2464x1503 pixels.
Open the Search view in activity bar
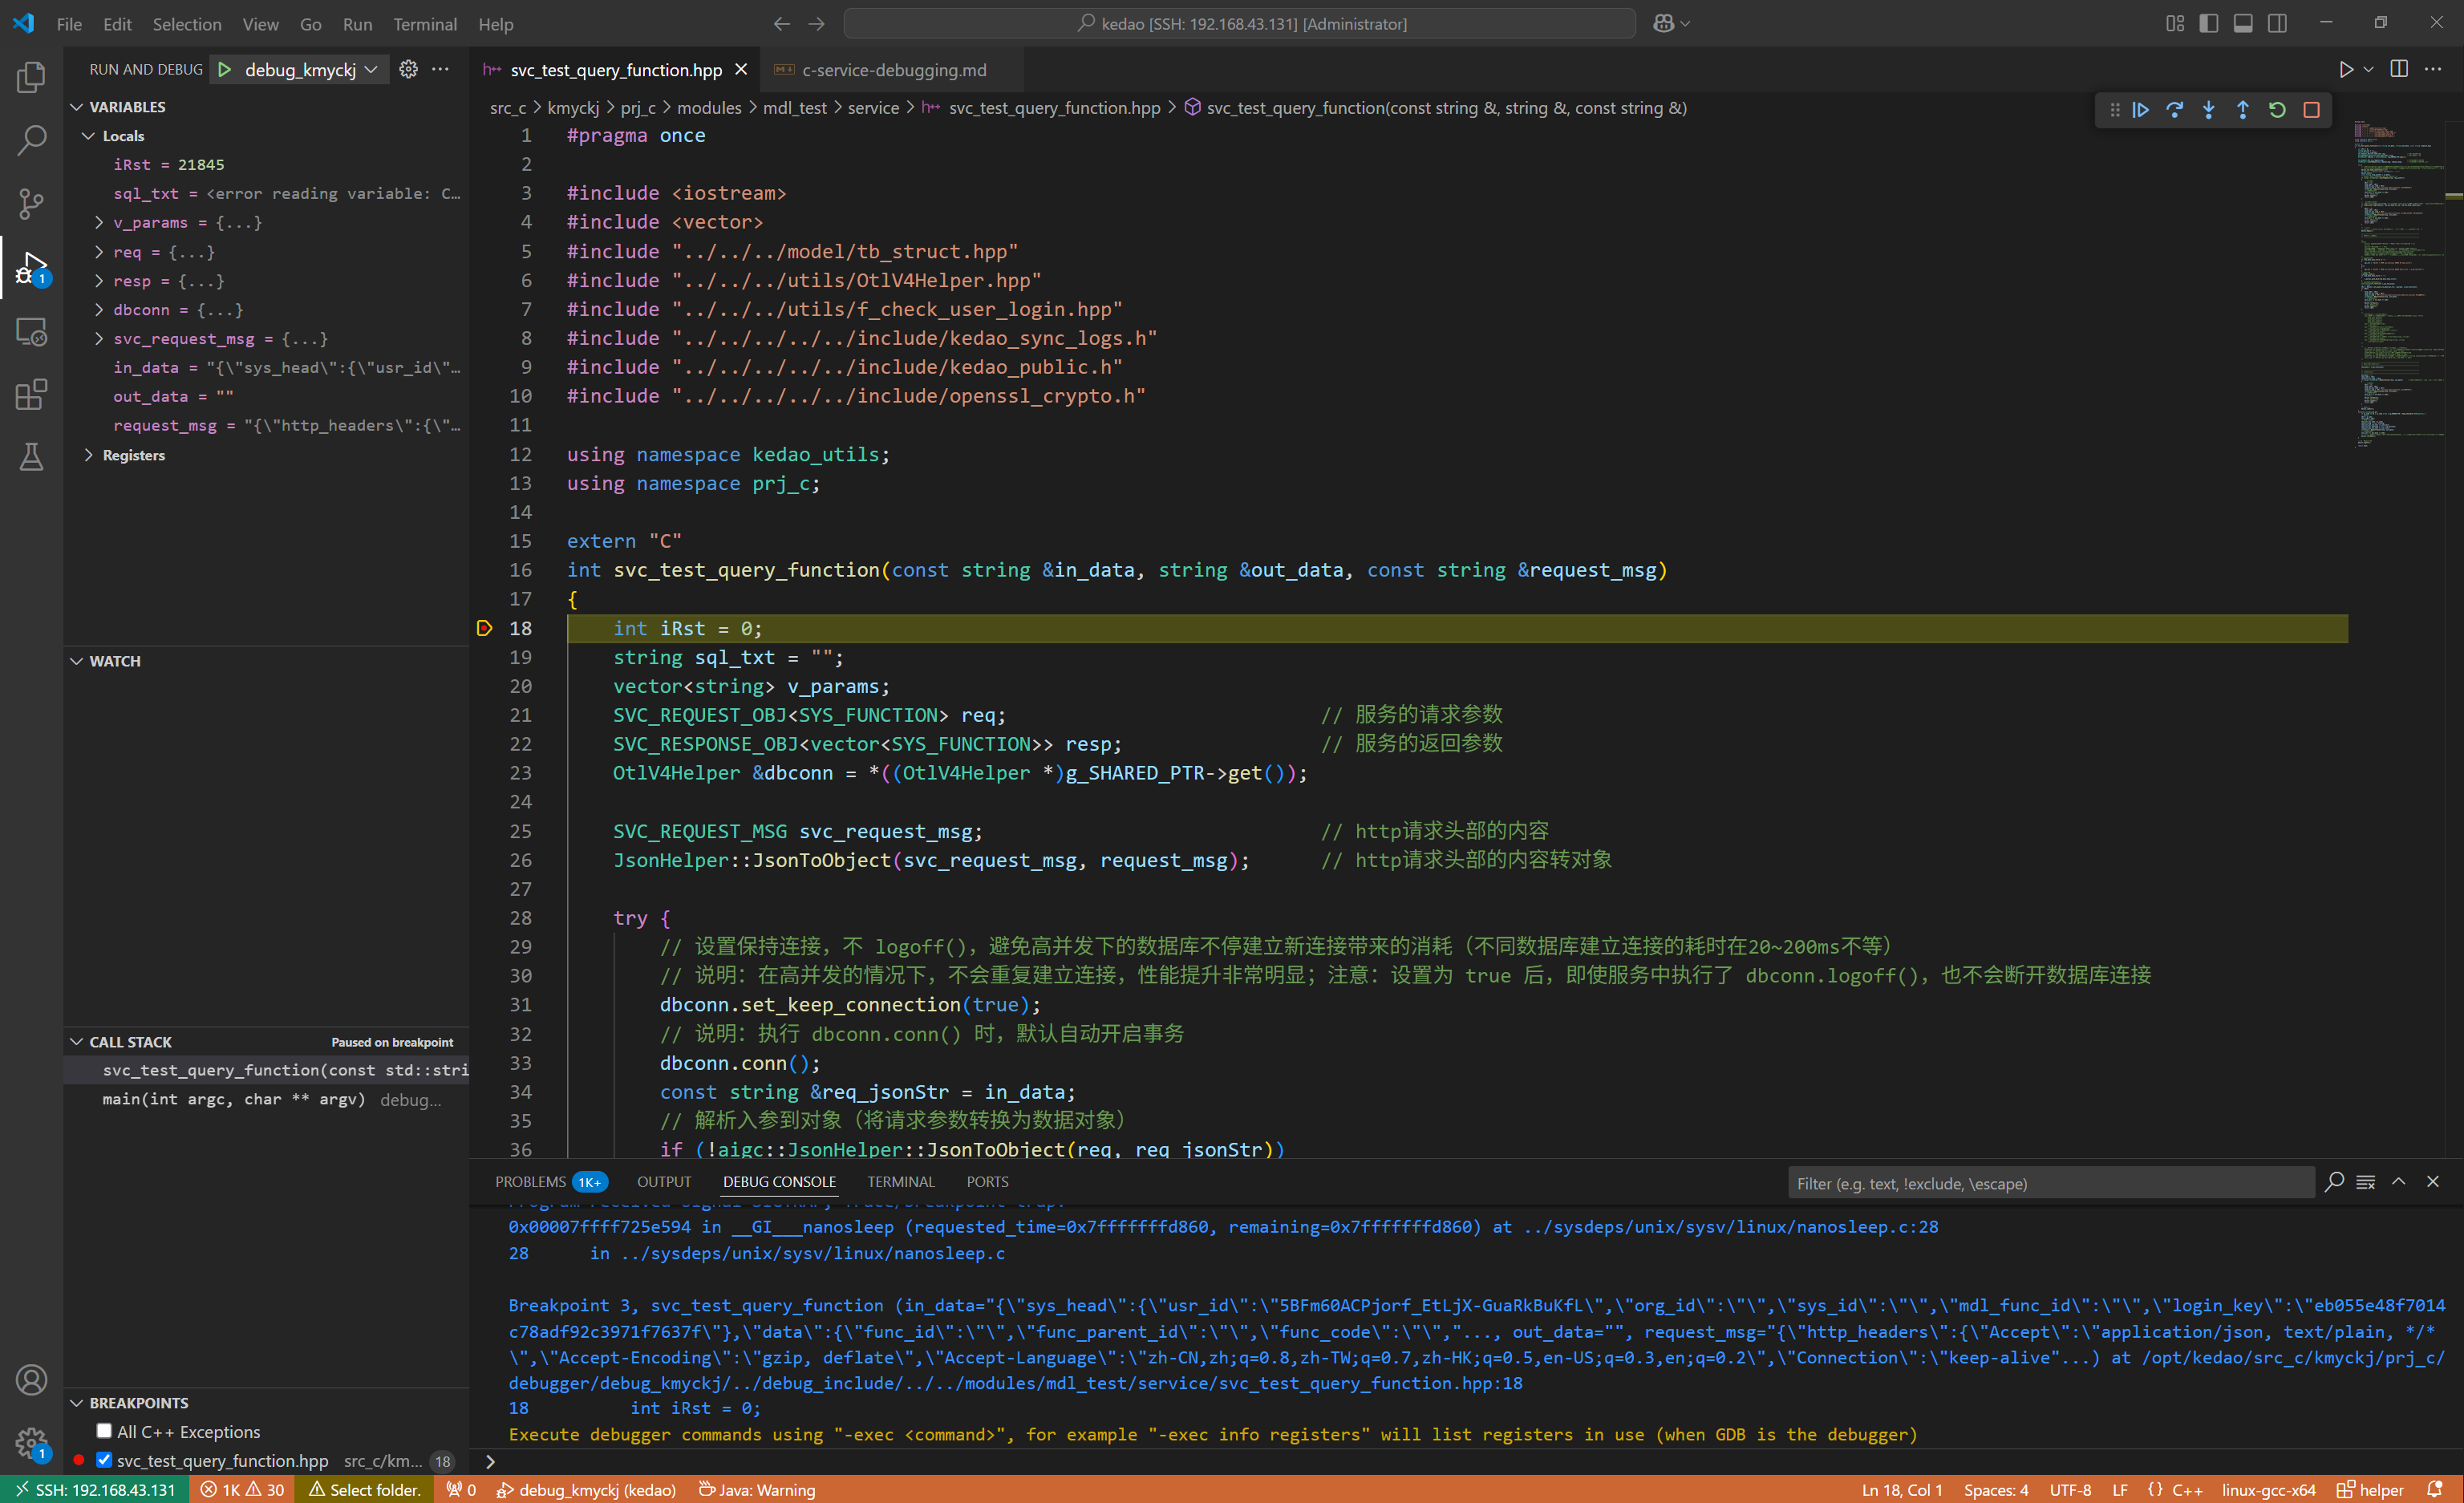(x=31, y=140)
